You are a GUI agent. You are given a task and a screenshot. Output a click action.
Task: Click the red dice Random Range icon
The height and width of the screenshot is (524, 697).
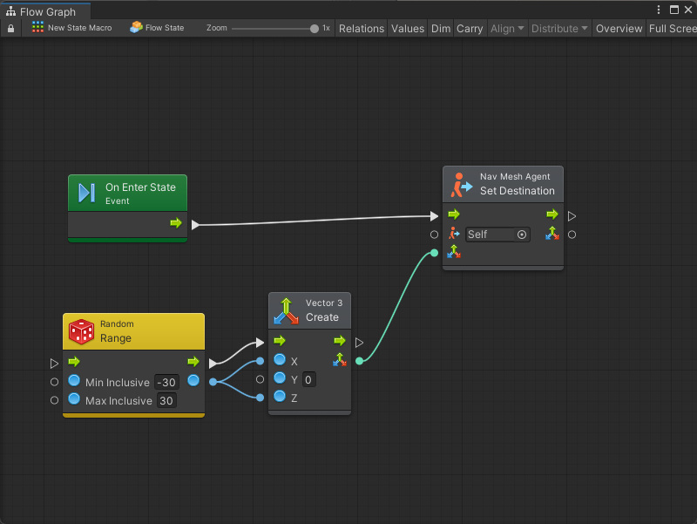click(x=81, y=331)
